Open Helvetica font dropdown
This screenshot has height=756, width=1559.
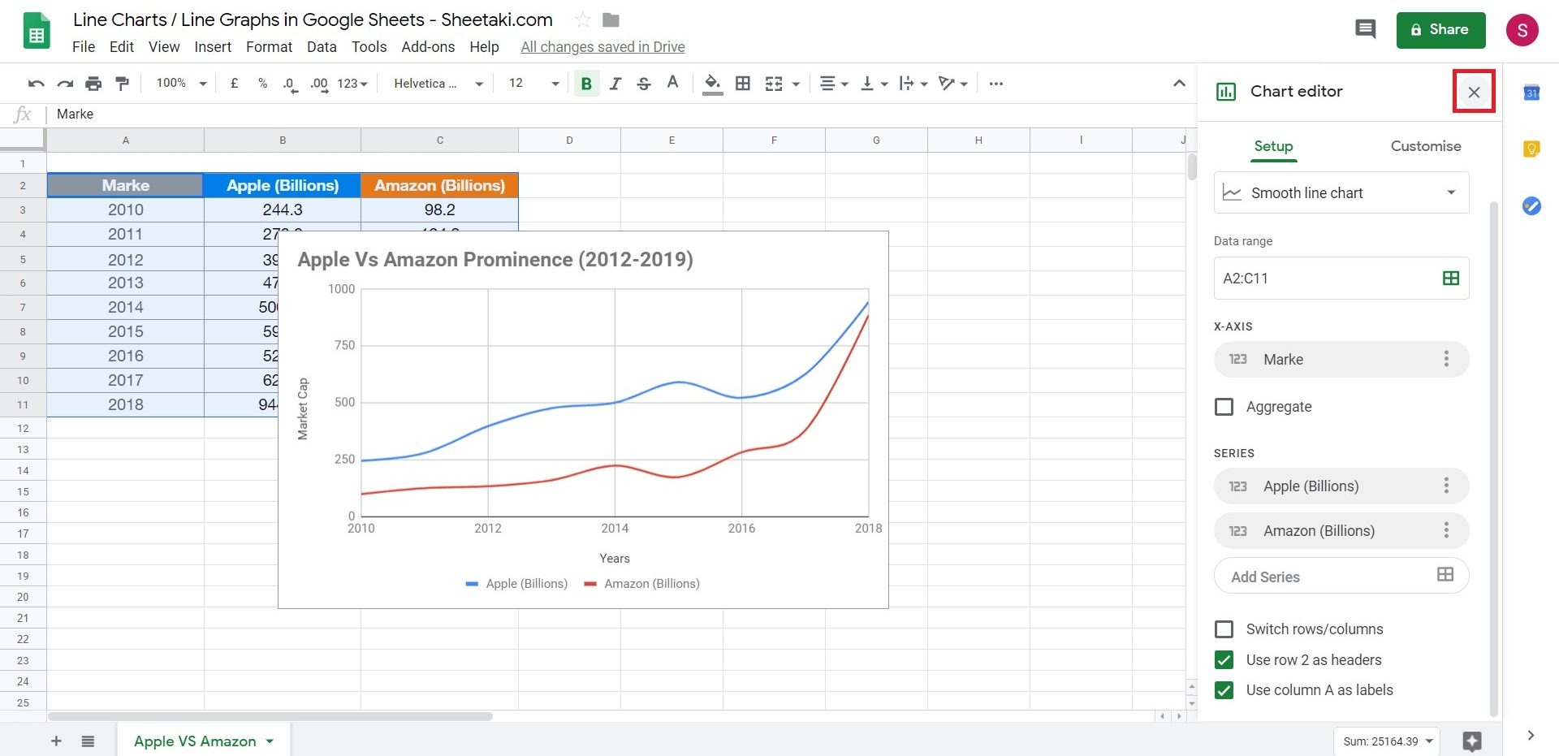point(438,84)
